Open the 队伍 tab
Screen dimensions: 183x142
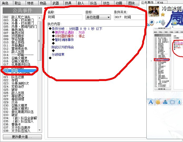(95, 3)
